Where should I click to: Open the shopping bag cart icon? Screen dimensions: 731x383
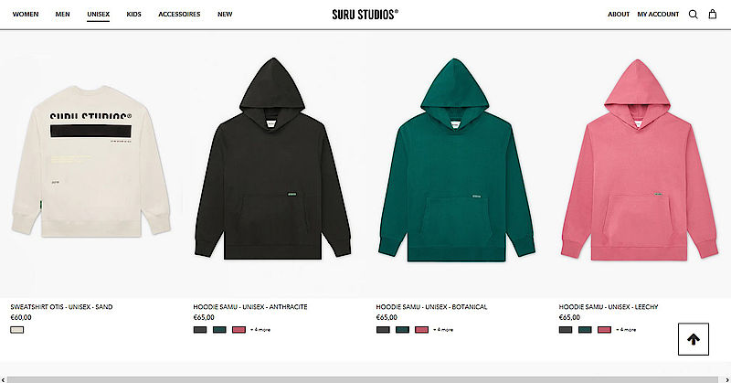pos(713,14)
